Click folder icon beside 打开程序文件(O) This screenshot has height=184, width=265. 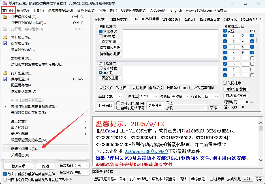[5, 17]
